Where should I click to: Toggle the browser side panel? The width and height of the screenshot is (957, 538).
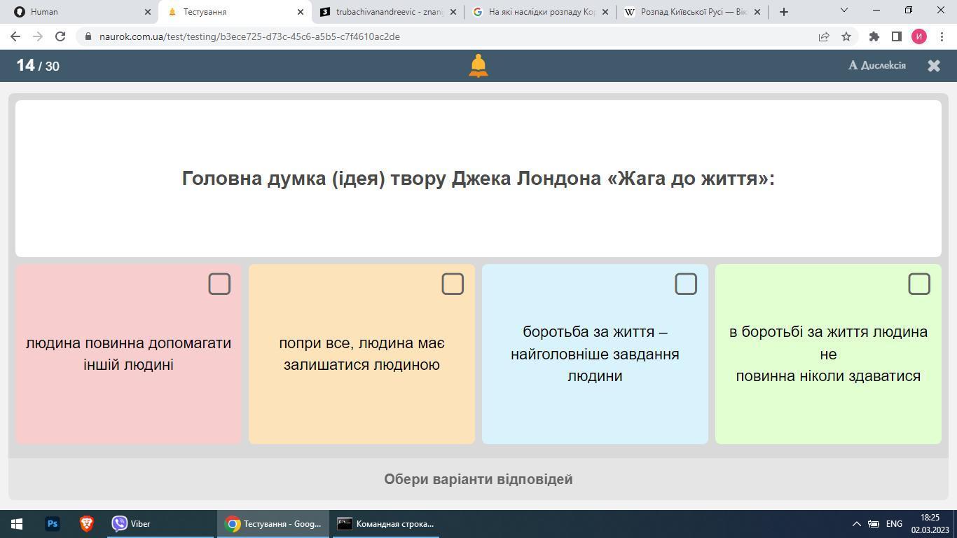896,36
